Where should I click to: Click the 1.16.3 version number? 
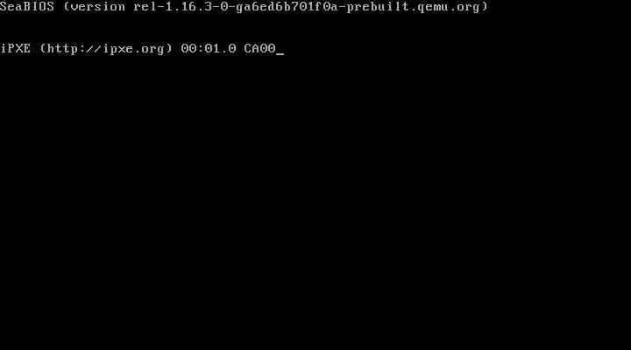click(189, 7)
